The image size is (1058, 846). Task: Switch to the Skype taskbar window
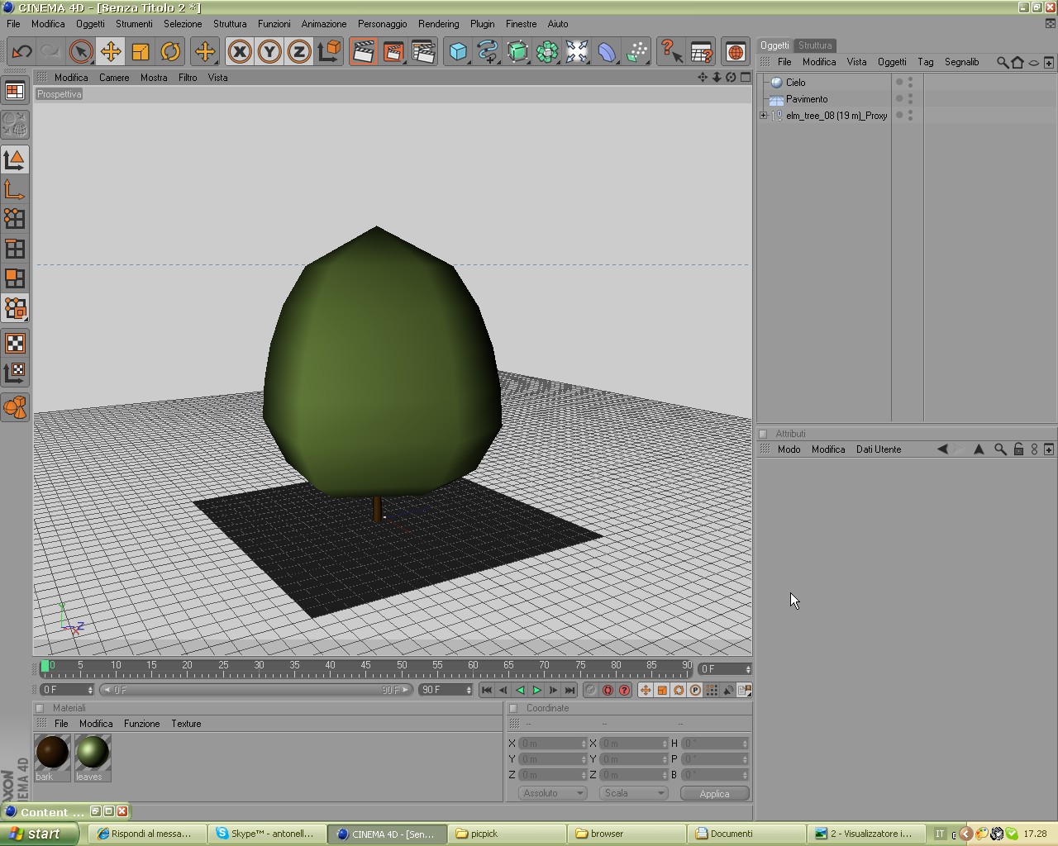(x=267, y=834)
